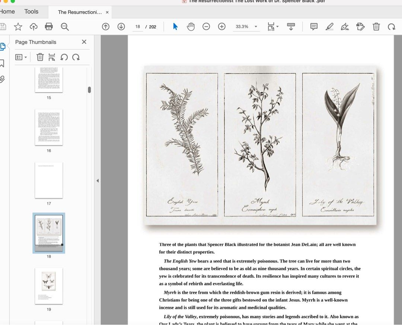Zoom out with the minus button
This screenshot has height=325, width=402.
[x=206, y=26]
